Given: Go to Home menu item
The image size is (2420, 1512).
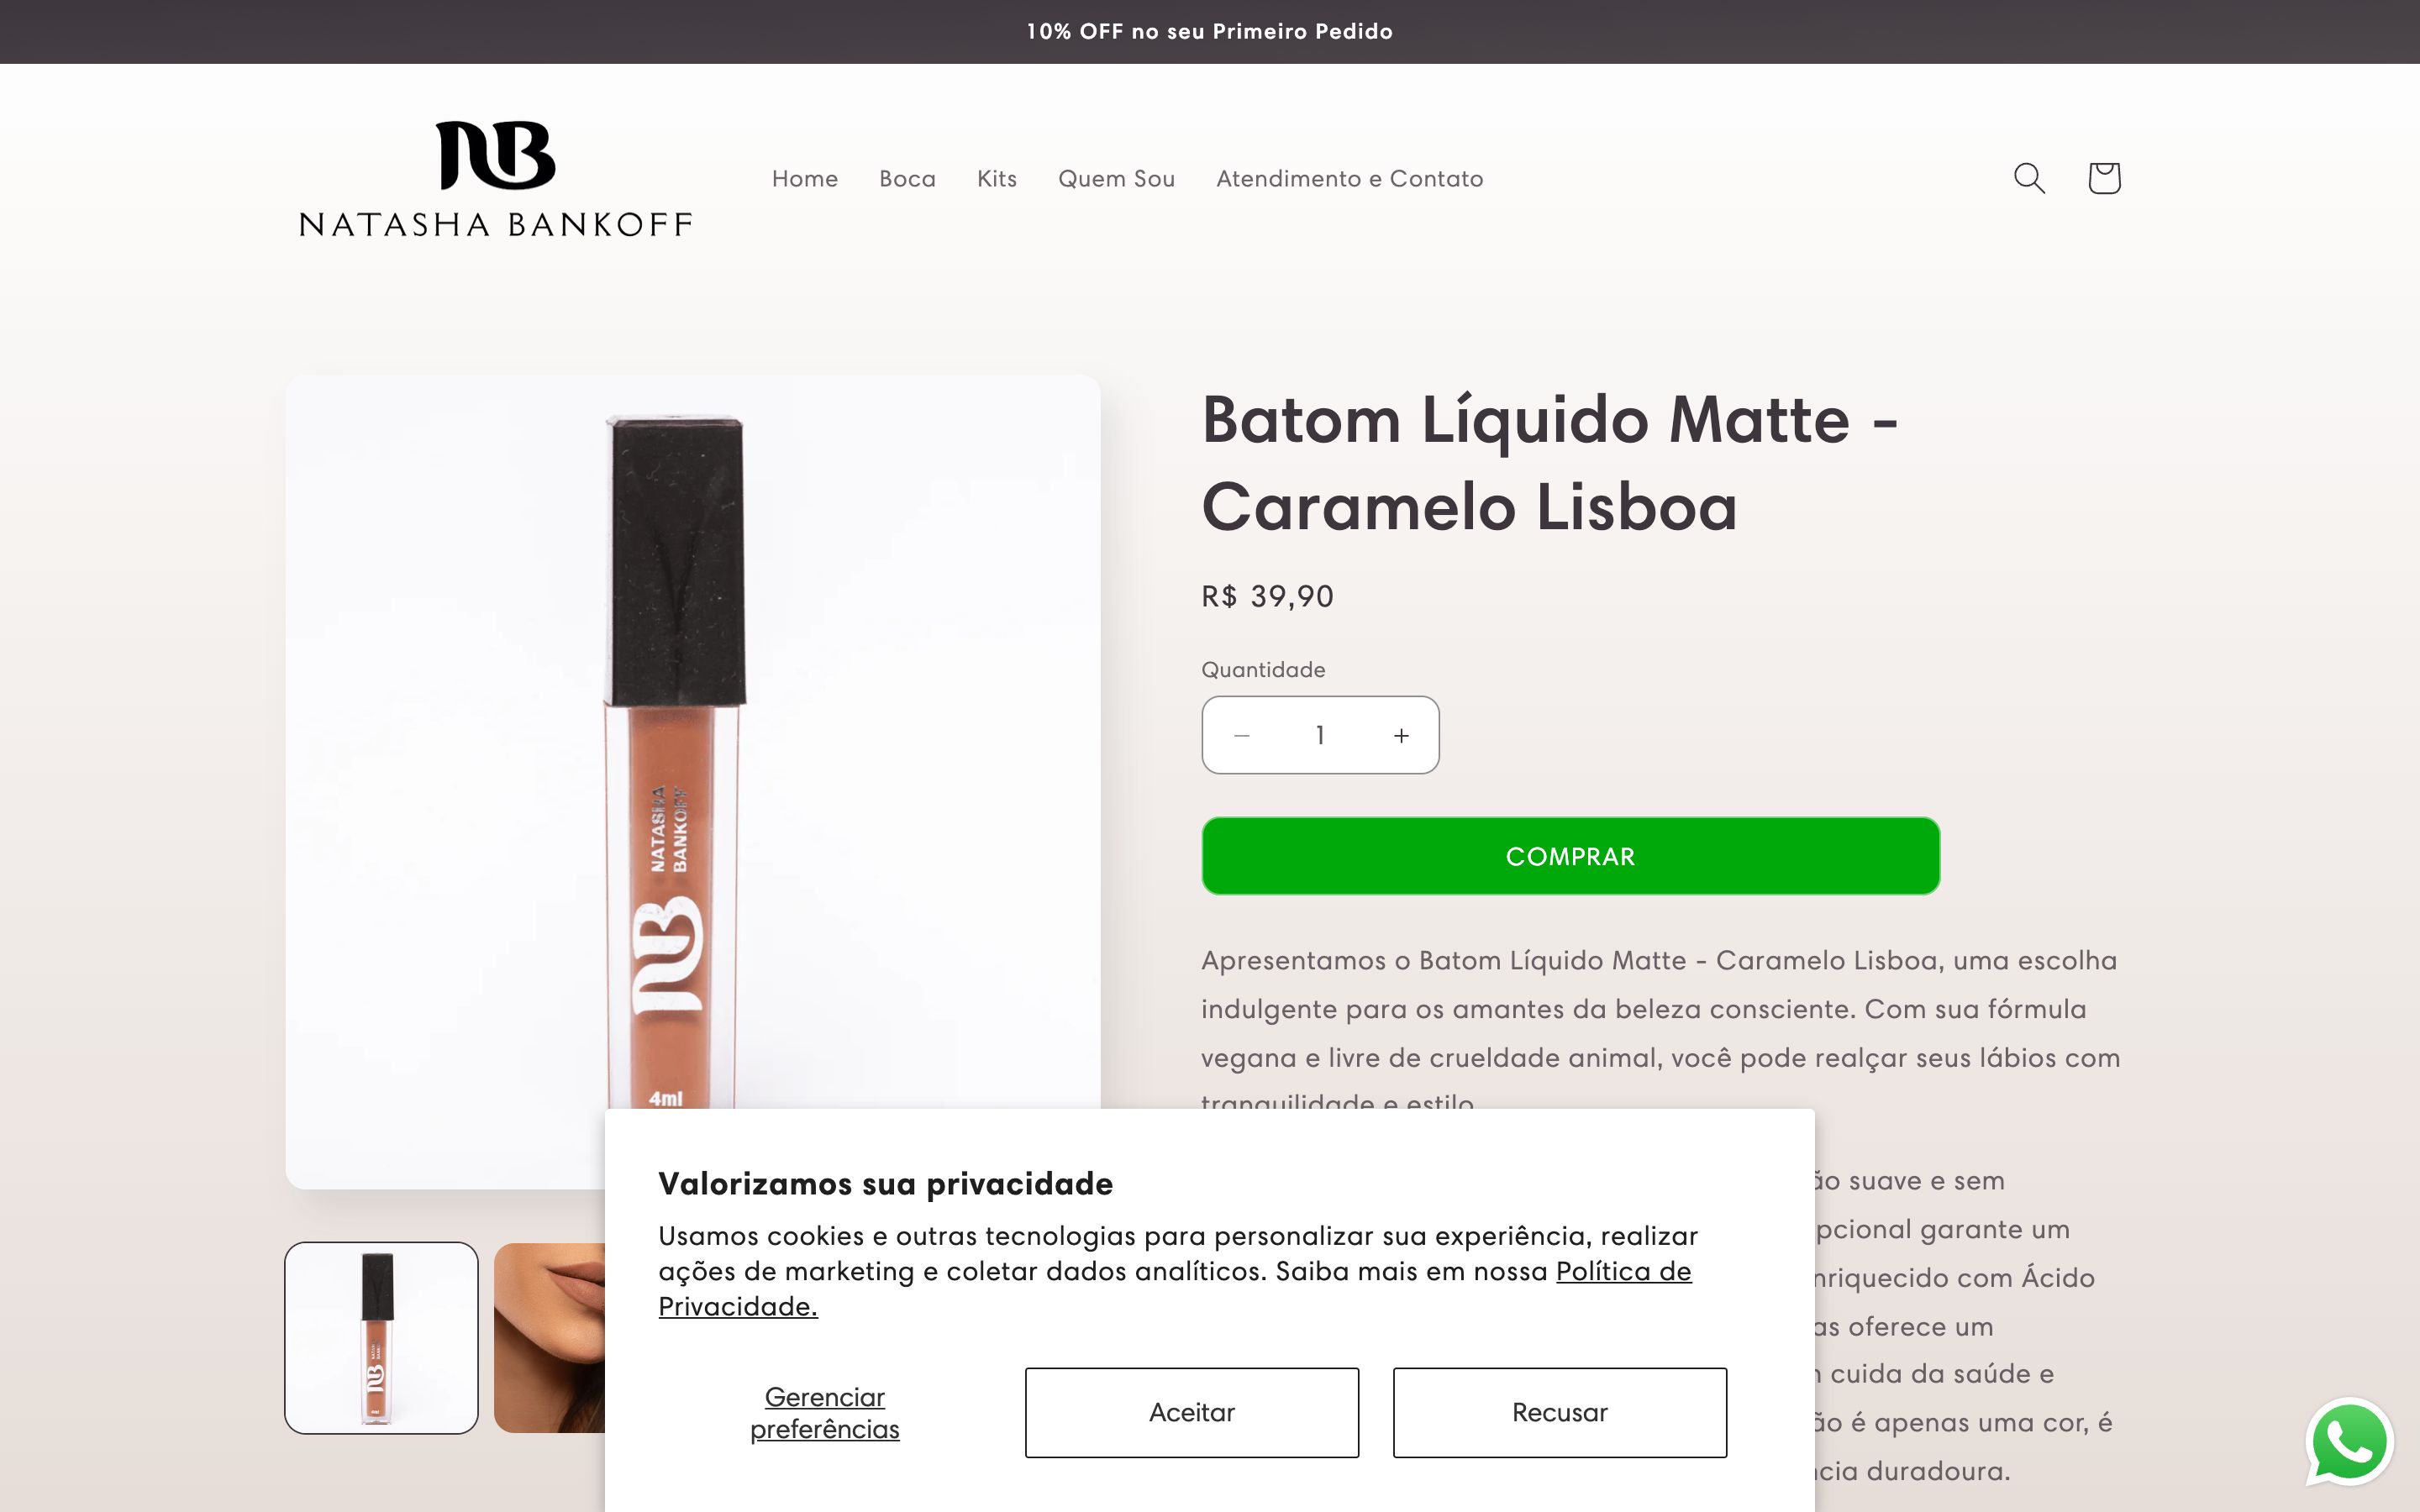Looking at the screenshot, I should tap(805, 178).
